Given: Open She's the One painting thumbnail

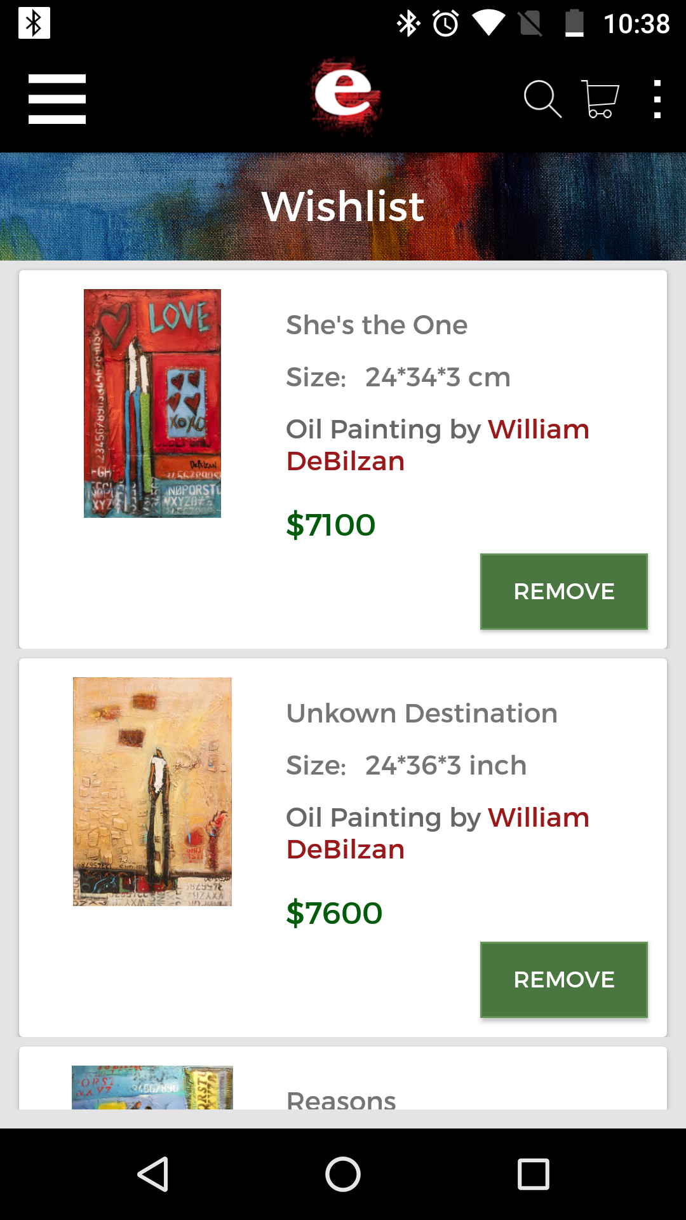Looking at the screenshot, I should point(152,403).
